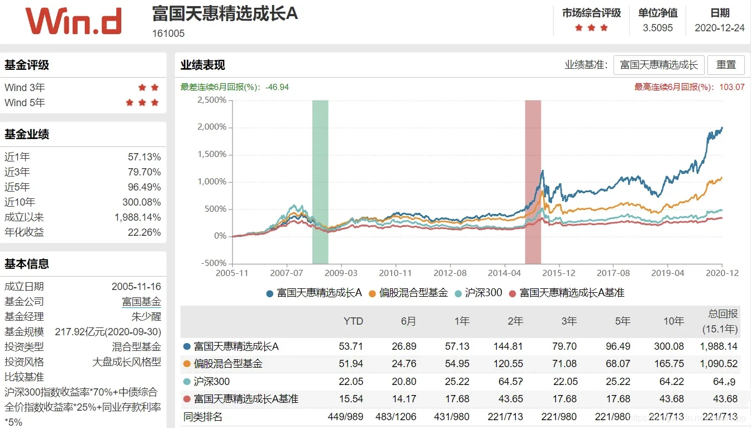Click the 单位净值 value 3.5095
Image resolution: width=751 pixels, height=428 pixels.
pos(658,28)
